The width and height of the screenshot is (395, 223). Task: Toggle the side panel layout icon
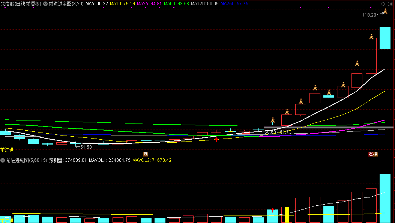(390, 4)
